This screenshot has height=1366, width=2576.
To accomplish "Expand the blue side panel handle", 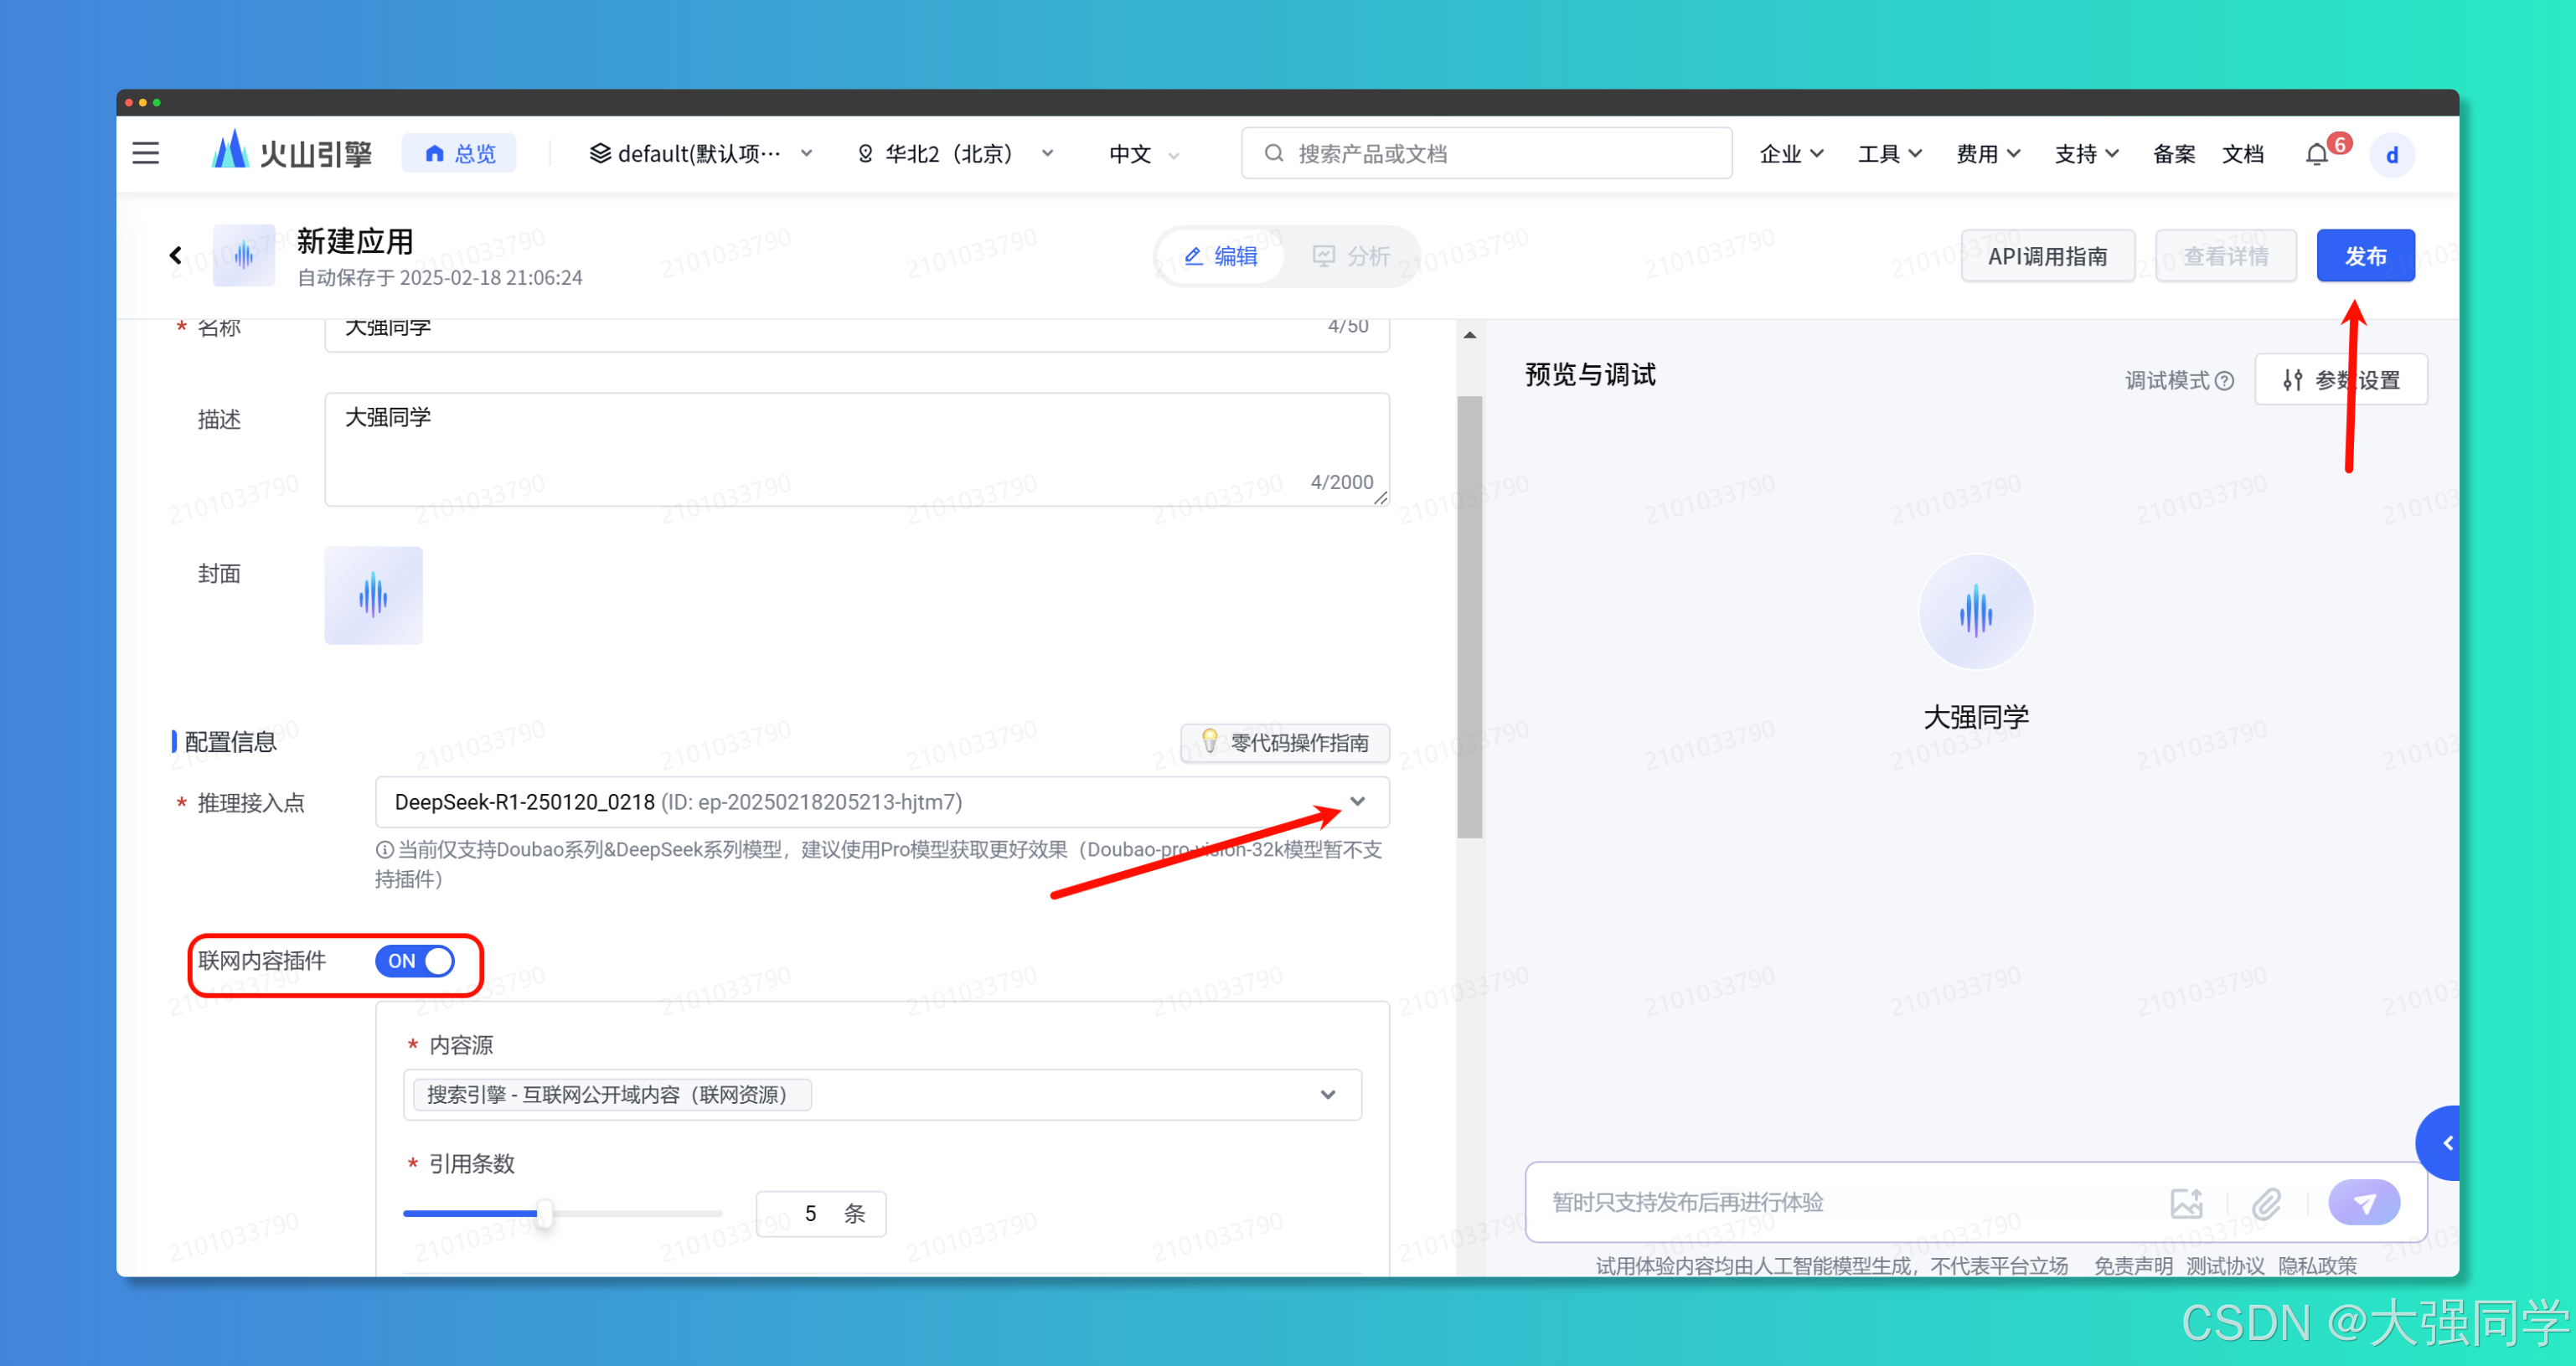I will click(2446, 1143).
